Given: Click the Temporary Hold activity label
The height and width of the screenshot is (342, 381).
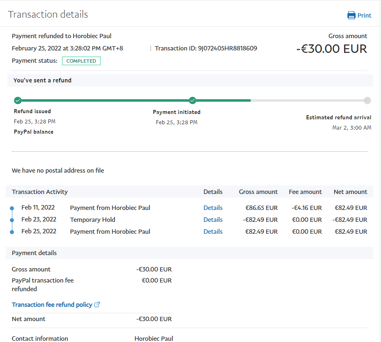Looking at the screenshot, I should tap(92, 220).
